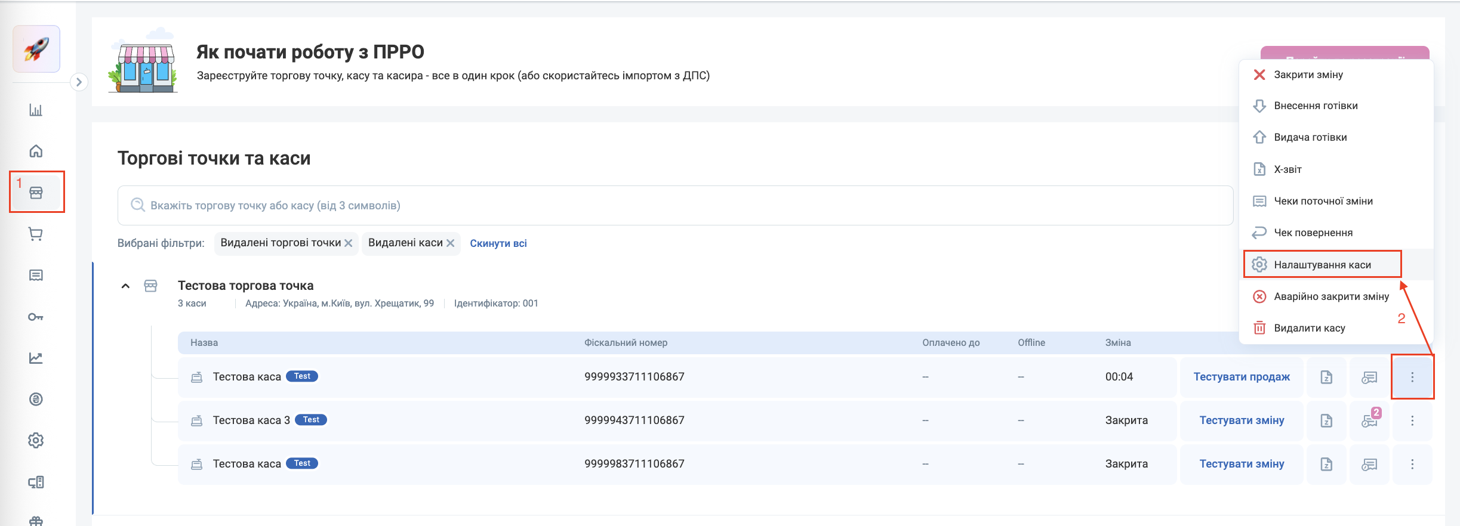Open the shopping cart sidebar icon
The height and width of the screenshot is (526, 1460).
(36, 234)
